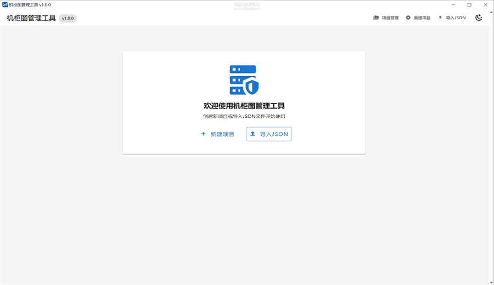The height and width of the screenshot is (285, 494).
Task: Close the application window
Action: pos(486,5)
